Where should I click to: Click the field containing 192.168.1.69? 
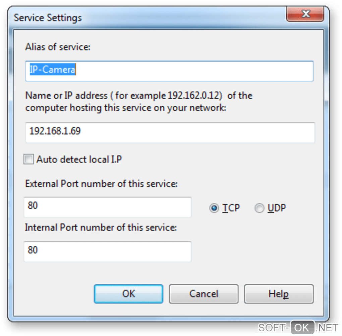point(170,132)
